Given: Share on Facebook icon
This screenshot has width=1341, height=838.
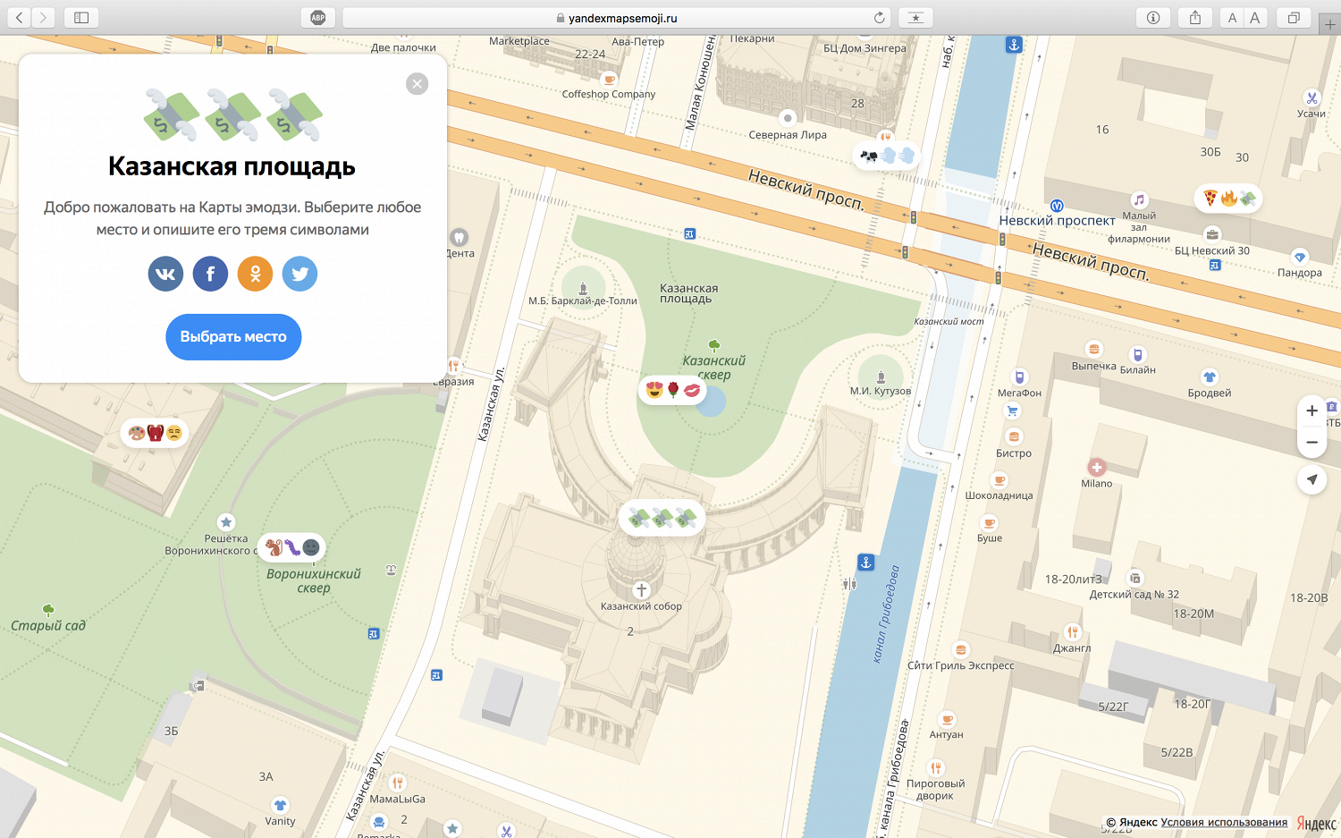Looking at the screenshot, I should pos(210,274).
